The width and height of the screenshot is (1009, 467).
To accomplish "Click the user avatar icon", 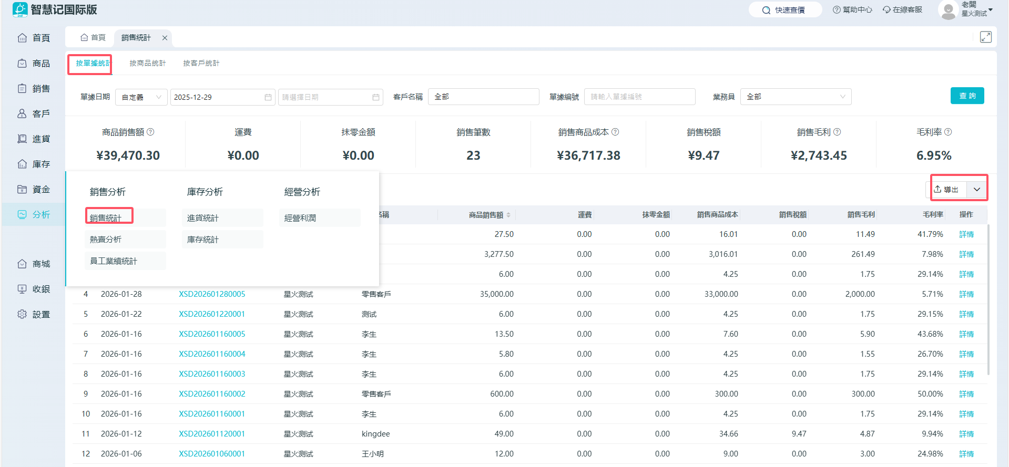I will (947, 10).
